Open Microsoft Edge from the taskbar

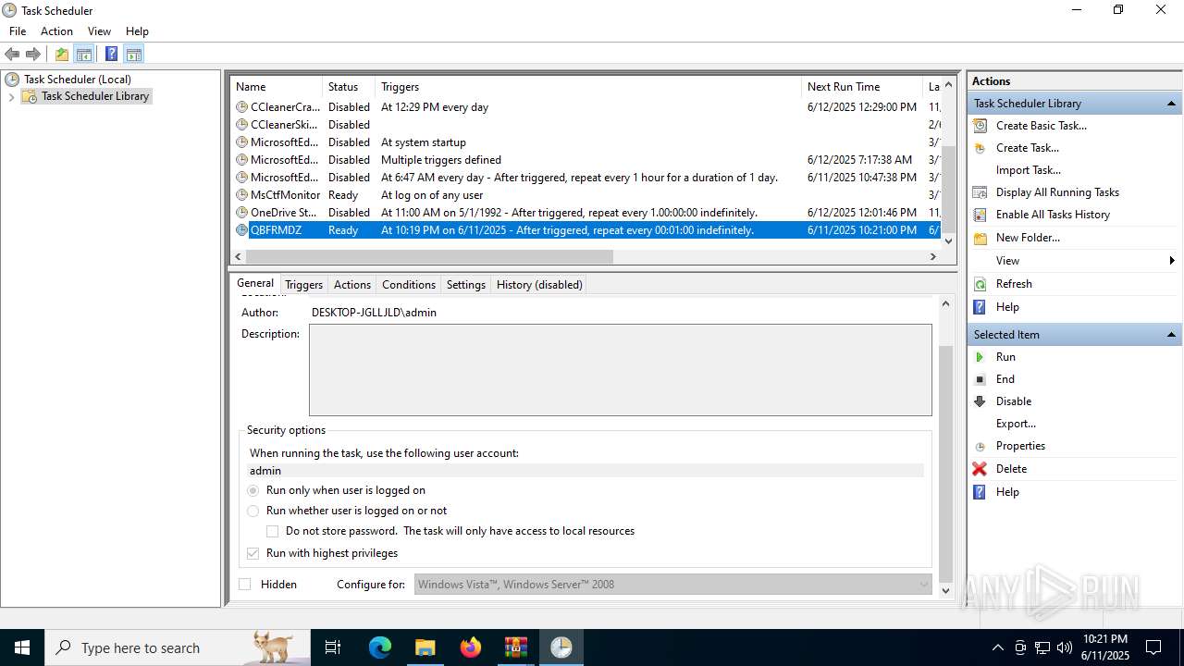(380, 647)
